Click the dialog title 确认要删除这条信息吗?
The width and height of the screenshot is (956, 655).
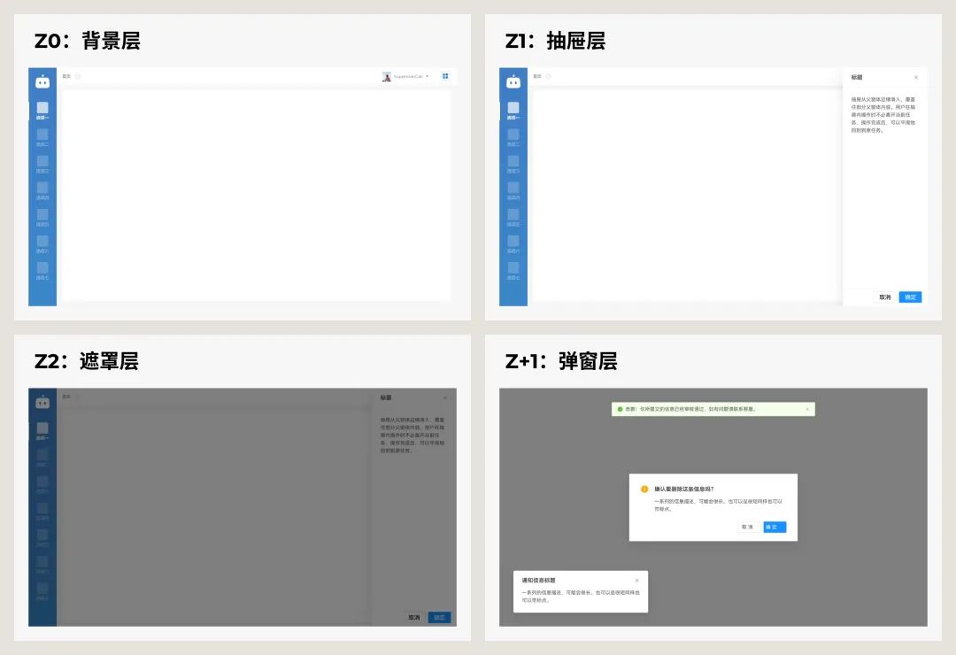coord(684,489)
